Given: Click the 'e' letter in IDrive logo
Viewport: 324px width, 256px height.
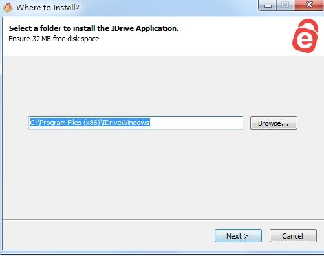Looking at the screenshot, I should 305,41.
